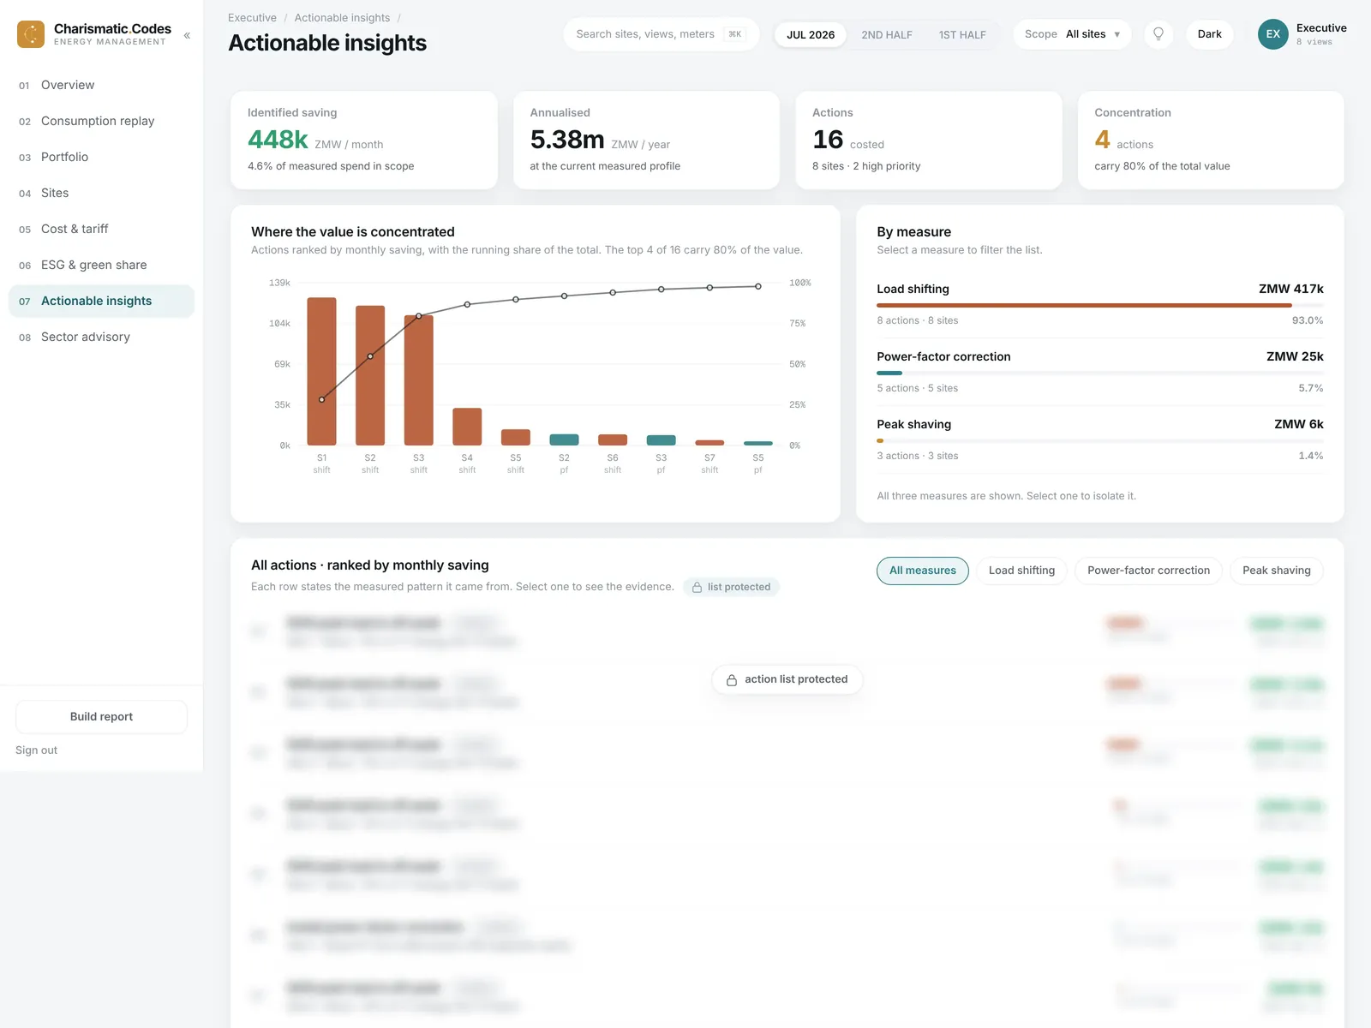Click Load shifting 93.0% progress bar
The height and width of the screenshot is (1028, 1371).
(x=1099, y=305)
